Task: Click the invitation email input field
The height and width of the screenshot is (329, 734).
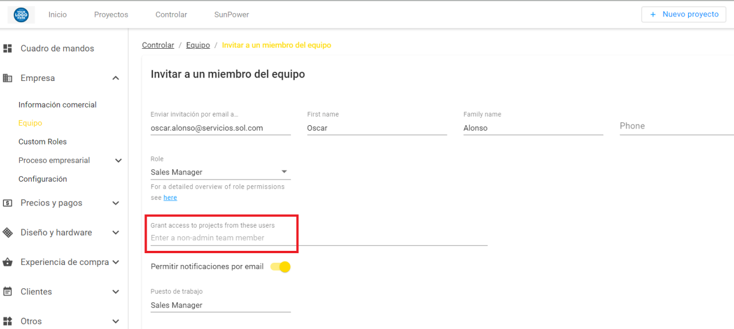Action: [x=220, y=128]
